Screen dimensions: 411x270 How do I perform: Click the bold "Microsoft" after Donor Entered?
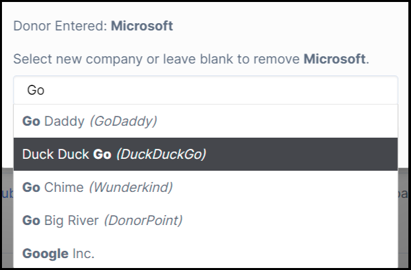[x=141, y=26]
